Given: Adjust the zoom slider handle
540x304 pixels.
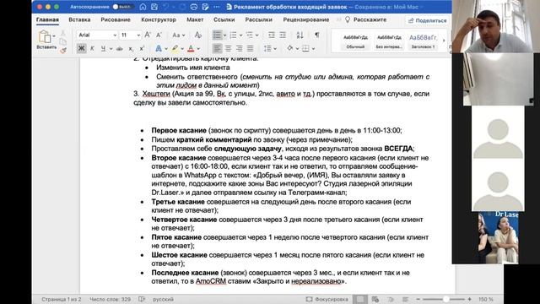Looking at the screenshot, I should coord(446,299).
